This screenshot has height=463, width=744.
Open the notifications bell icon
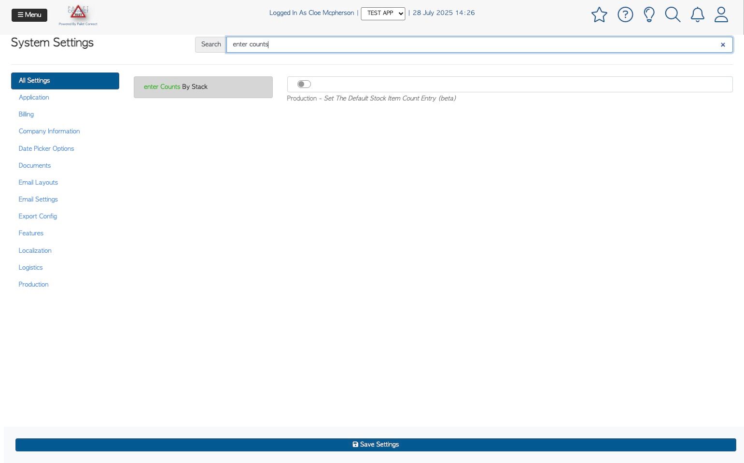coord(697,14)
